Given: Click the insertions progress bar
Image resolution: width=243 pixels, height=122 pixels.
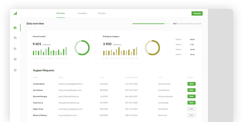Looking at the screenshot, I should click(151, 24).
